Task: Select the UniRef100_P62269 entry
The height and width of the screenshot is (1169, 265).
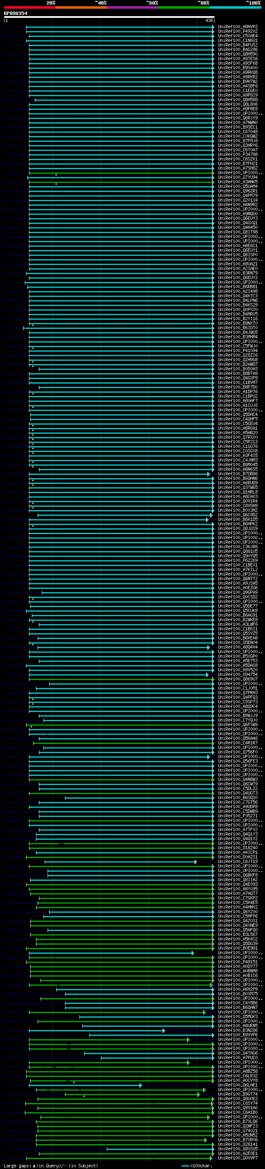Action: point(237,561)
